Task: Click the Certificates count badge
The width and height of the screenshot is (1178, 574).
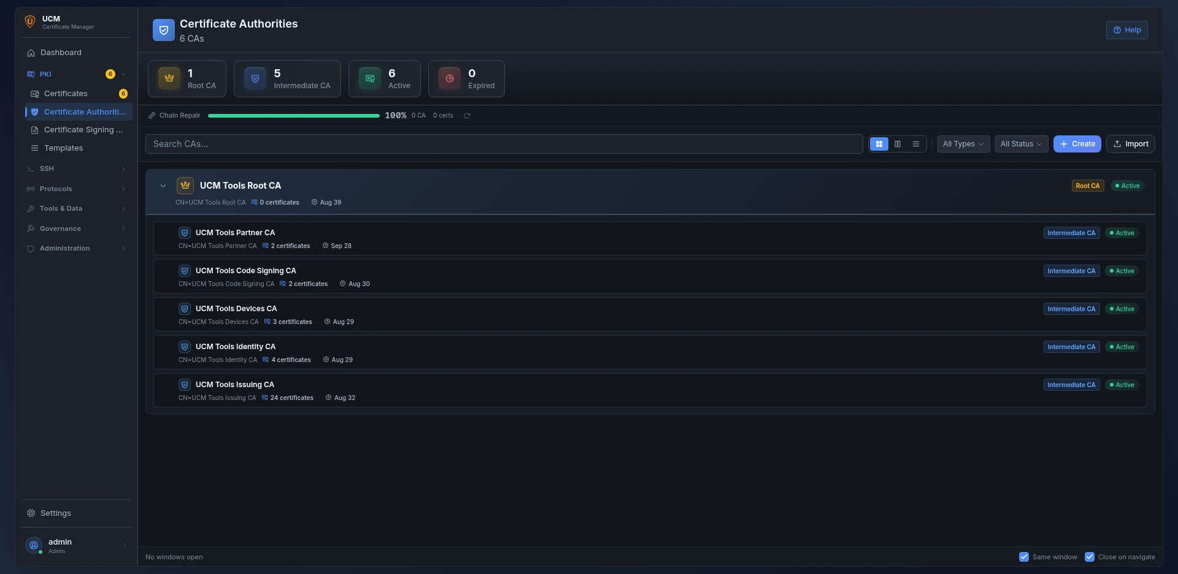Action: click(123, 94)
